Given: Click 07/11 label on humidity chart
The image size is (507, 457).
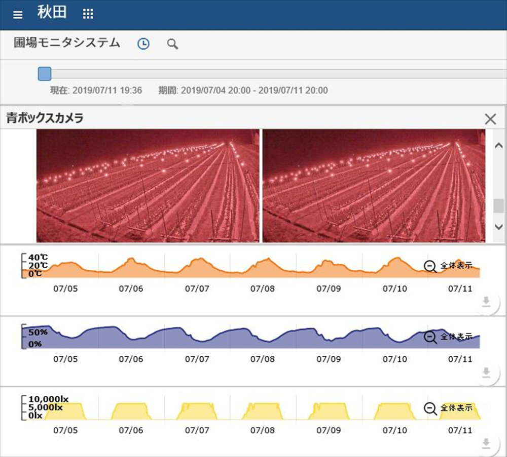Looking at the screenshot, I should pos(460,359).
